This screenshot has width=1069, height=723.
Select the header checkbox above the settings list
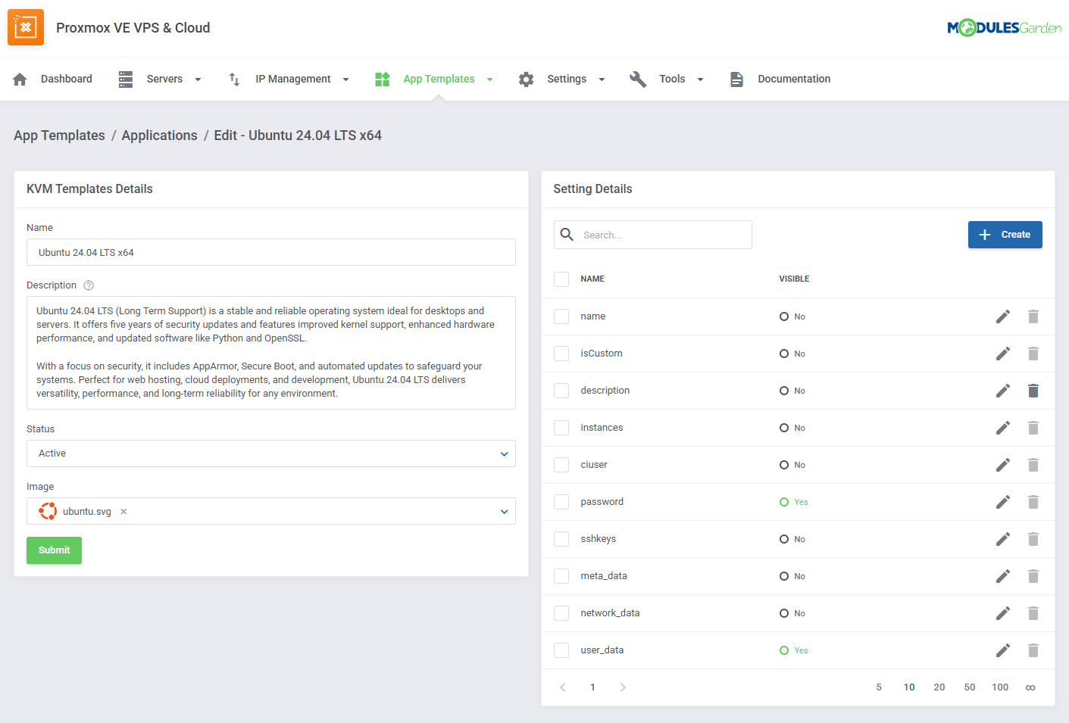point(561,279)
